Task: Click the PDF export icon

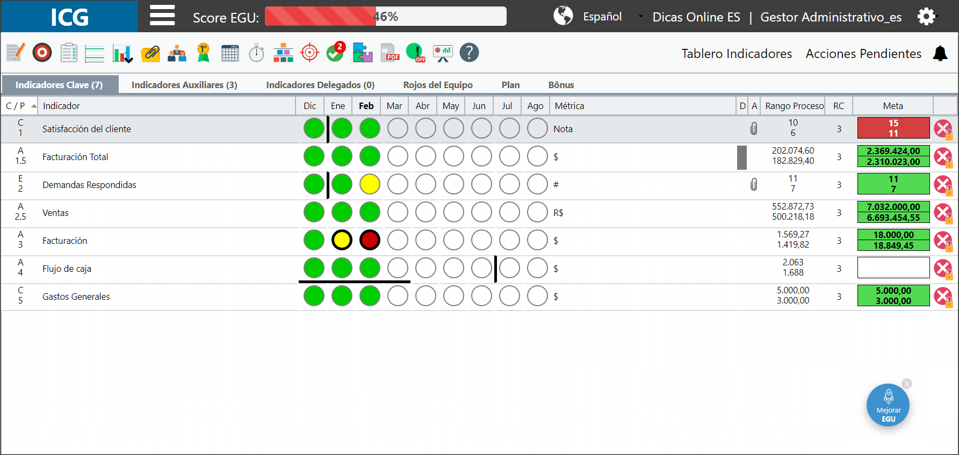Action: 390,53
